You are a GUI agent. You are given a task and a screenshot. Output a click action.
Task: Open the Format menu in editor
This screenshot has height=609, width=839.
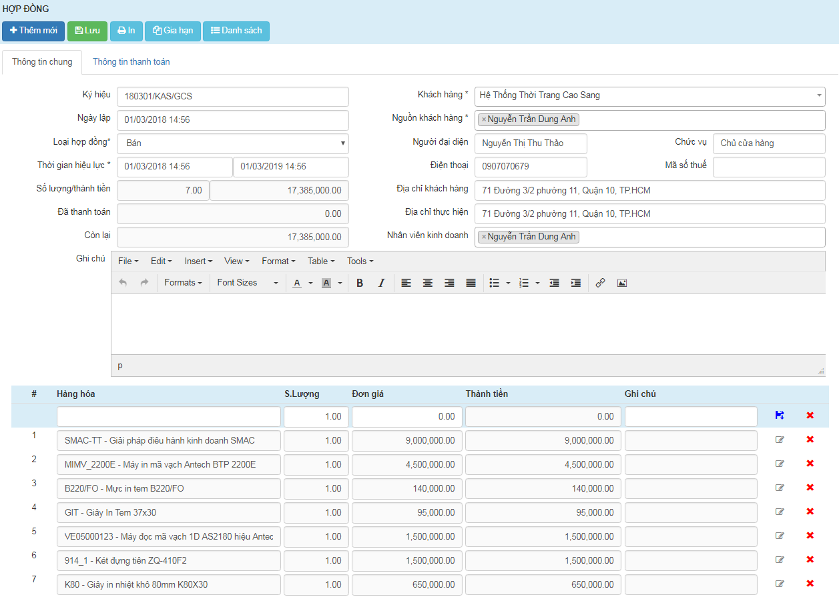click(279, 261)
